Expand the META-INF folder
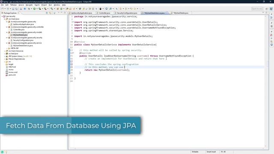The image size is (274, 154). 7,48
